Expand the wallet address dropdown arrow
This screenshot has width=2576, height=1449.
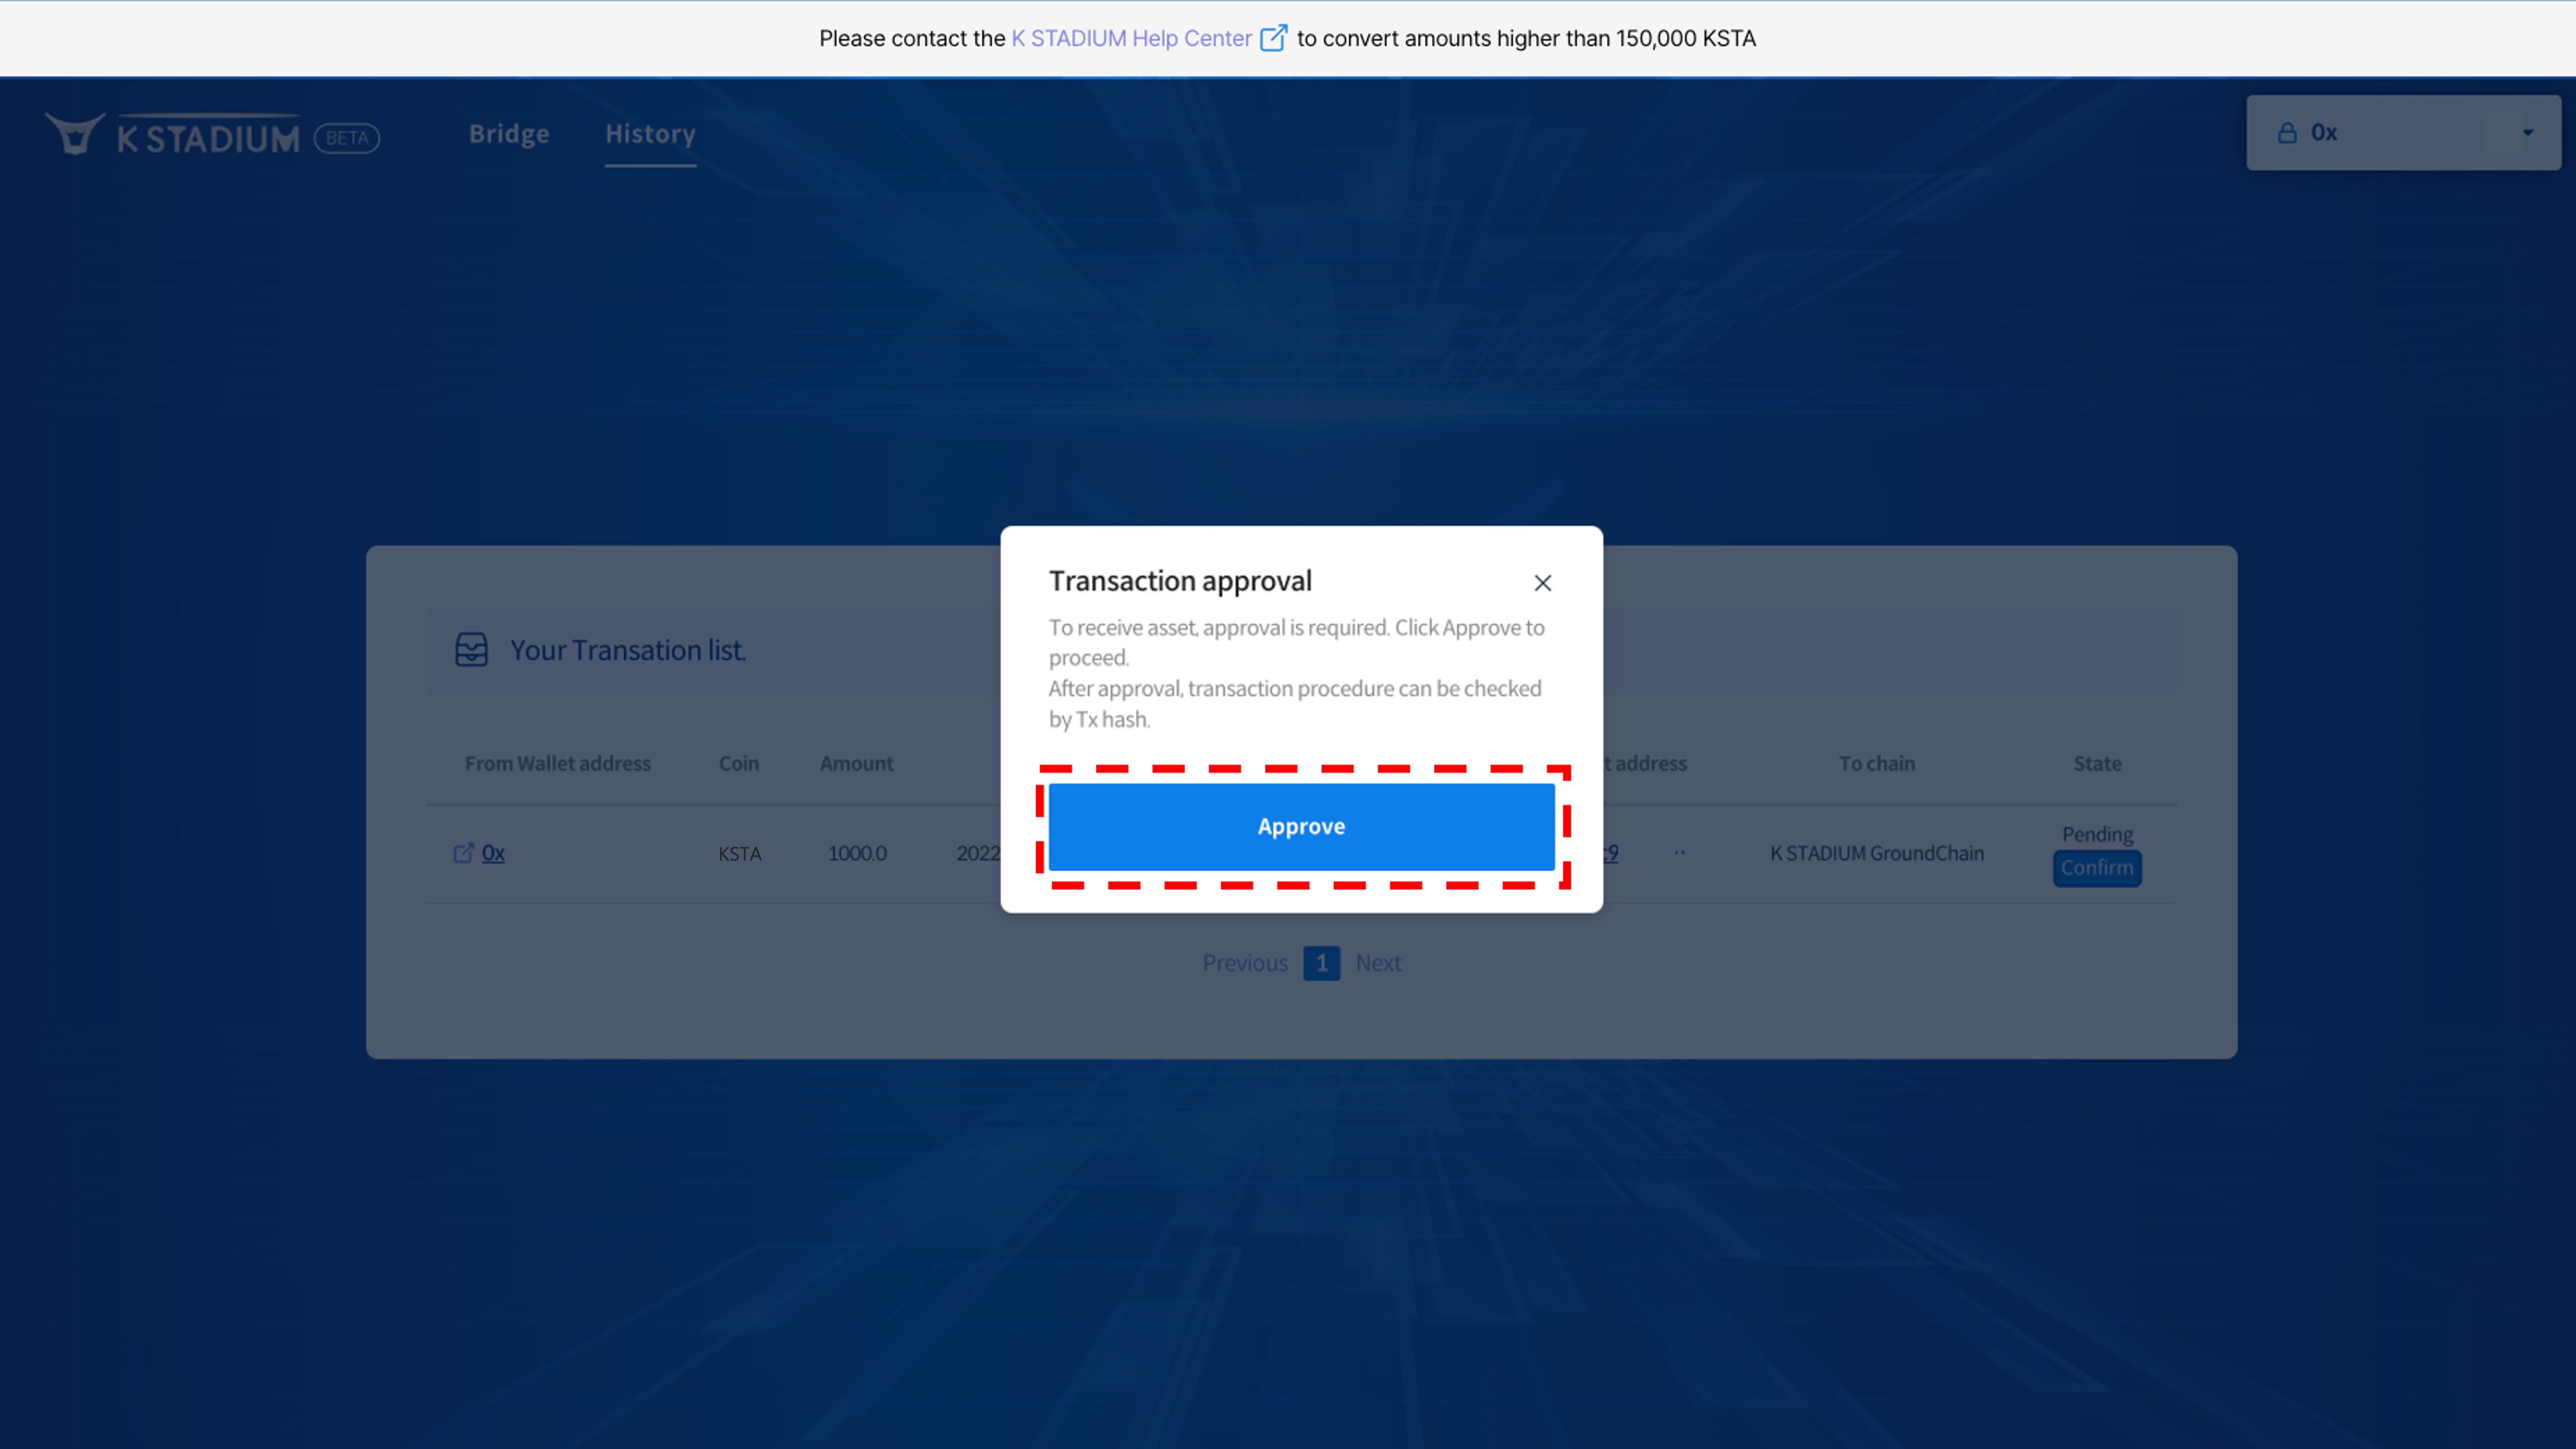(2527, 132)
